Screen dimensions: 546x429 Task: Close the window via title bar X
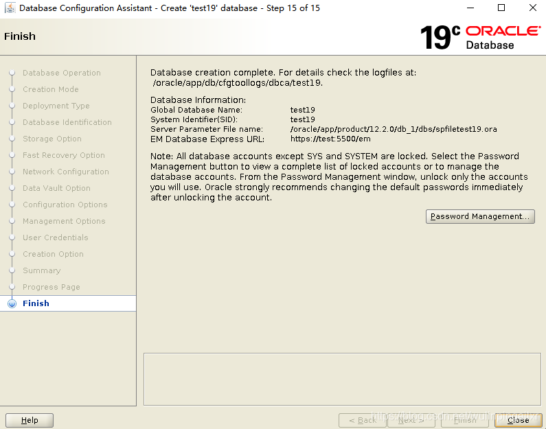tap(532, 8)
